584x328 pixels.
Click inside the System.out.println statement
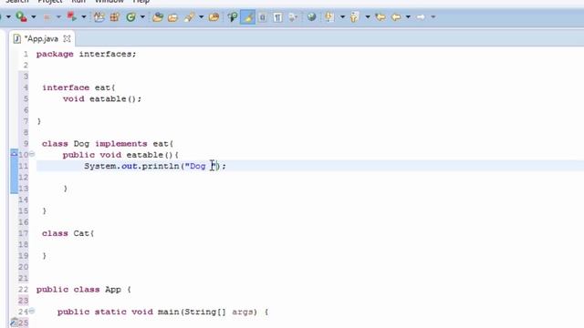tap(155, 166)
